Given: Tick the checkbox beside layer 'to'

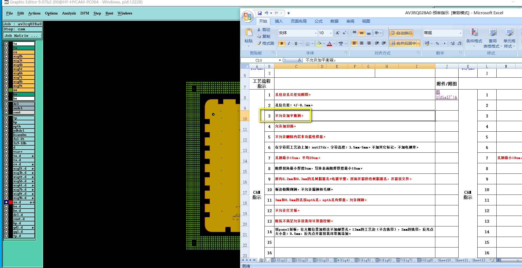Looking at the screenshot, I should click(x=6, y=44).
